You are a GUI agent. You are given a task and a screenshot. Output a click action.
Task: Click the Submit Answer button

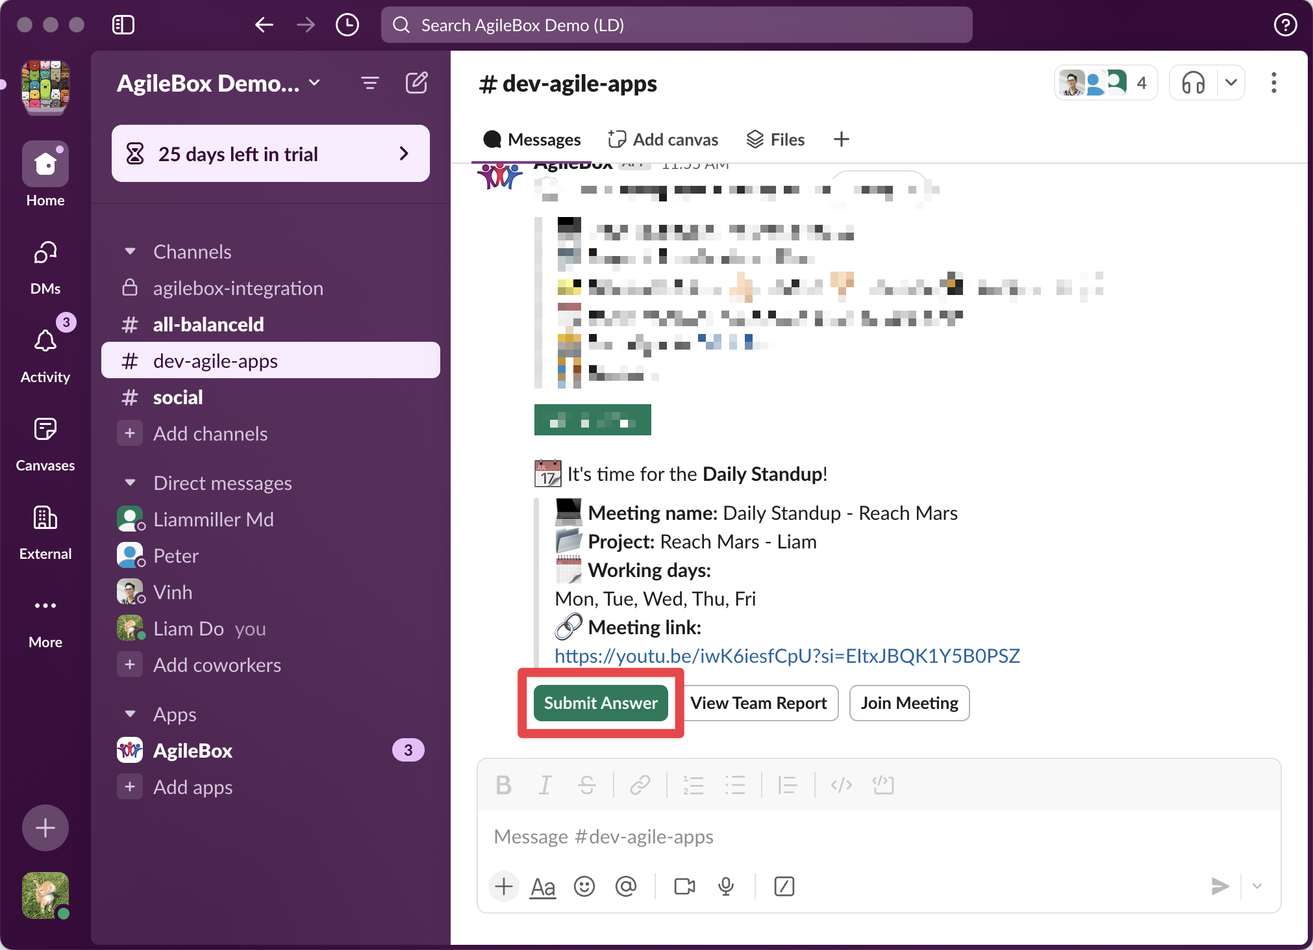[x=601, y=703]
